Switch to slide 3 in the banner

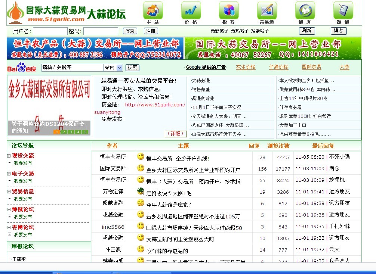pyautogui.click(x=71, y=132)
